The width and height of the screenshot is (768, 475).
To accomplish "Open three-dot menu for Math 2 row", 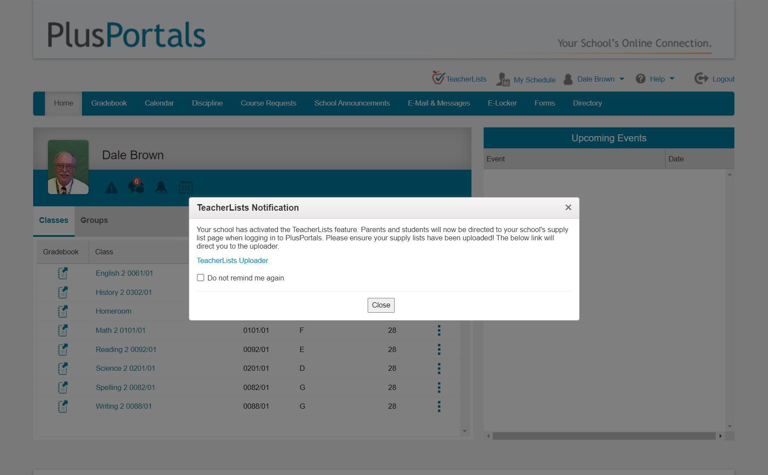I will coord(439,331).
